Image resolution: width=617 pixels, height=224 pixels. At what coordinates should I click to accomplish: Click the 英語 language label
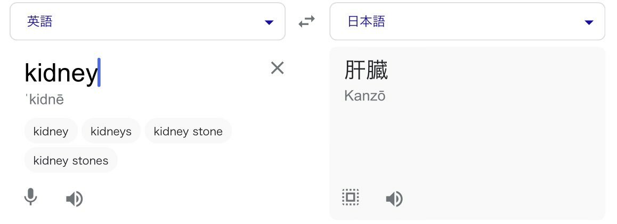[40, 21]
